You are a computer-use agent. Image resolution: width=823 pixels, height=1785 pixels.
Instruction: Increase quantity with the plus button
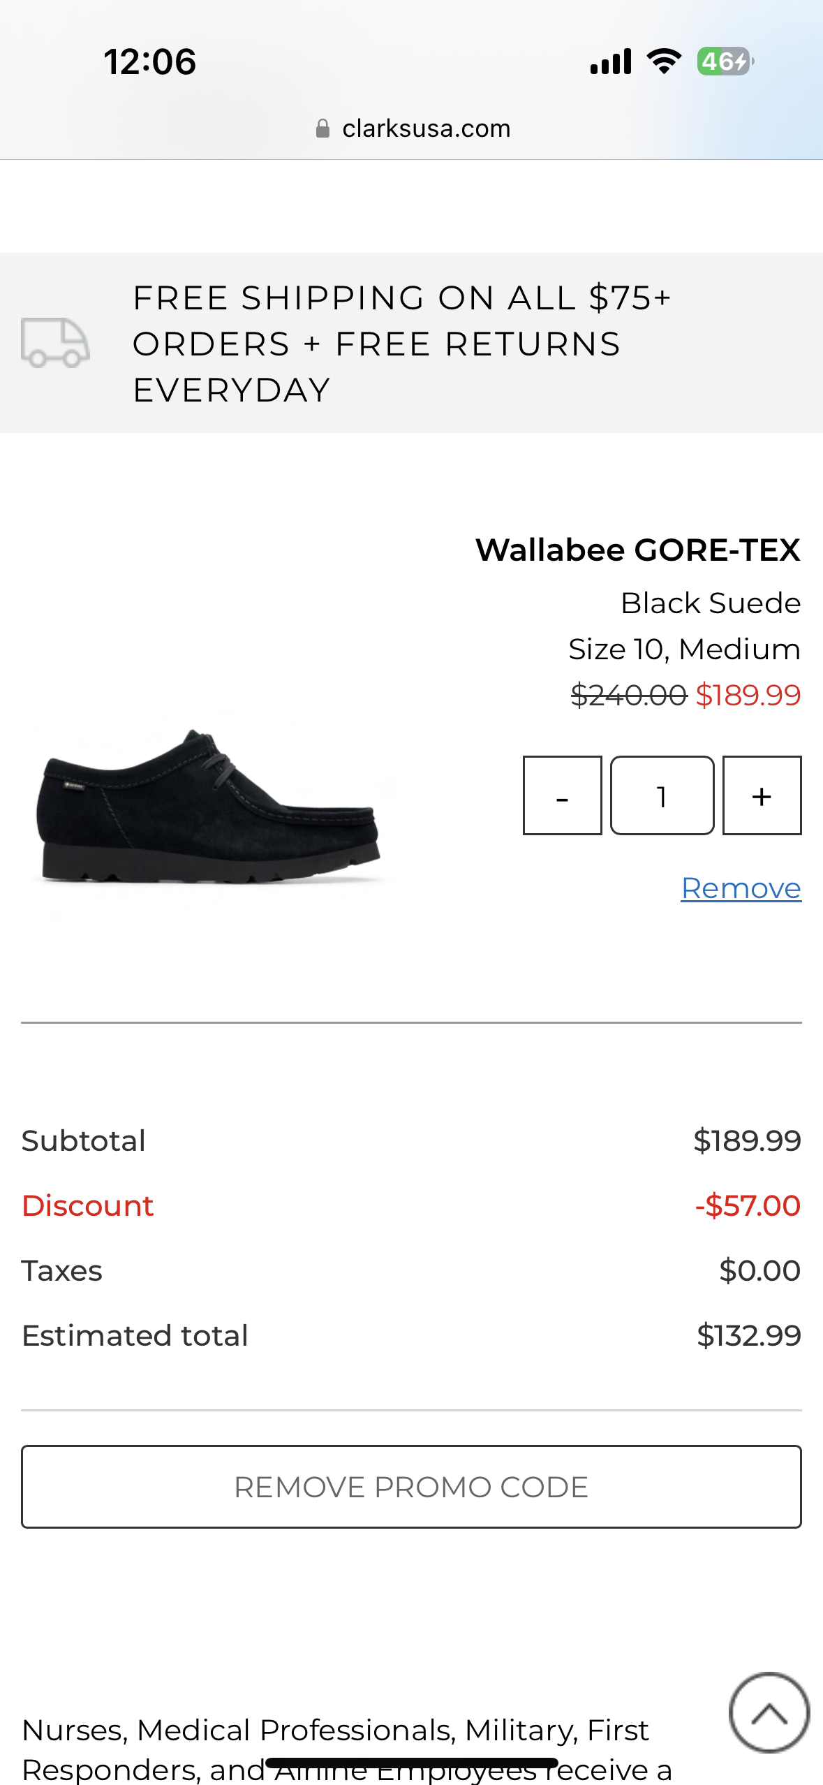coord(762,795)
